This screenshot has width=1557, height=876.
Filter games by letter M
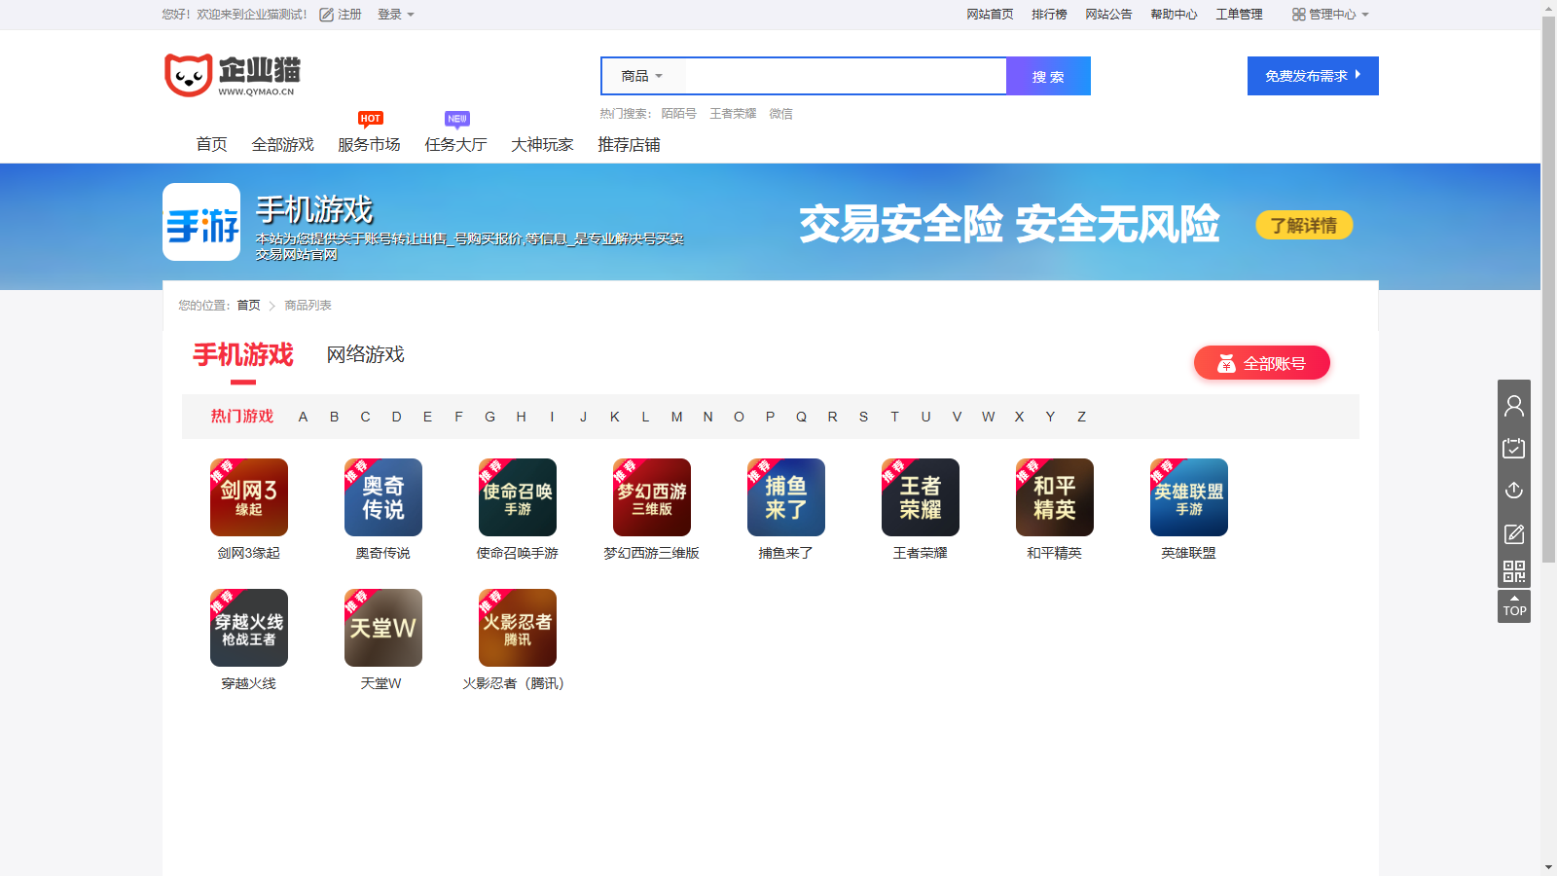(676, 417)
